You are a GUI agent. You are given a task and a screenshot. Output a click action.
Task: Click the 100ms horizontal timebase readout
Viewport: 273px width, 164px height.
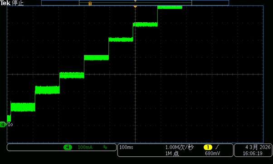pyautogui.click(x=126, y=147)
